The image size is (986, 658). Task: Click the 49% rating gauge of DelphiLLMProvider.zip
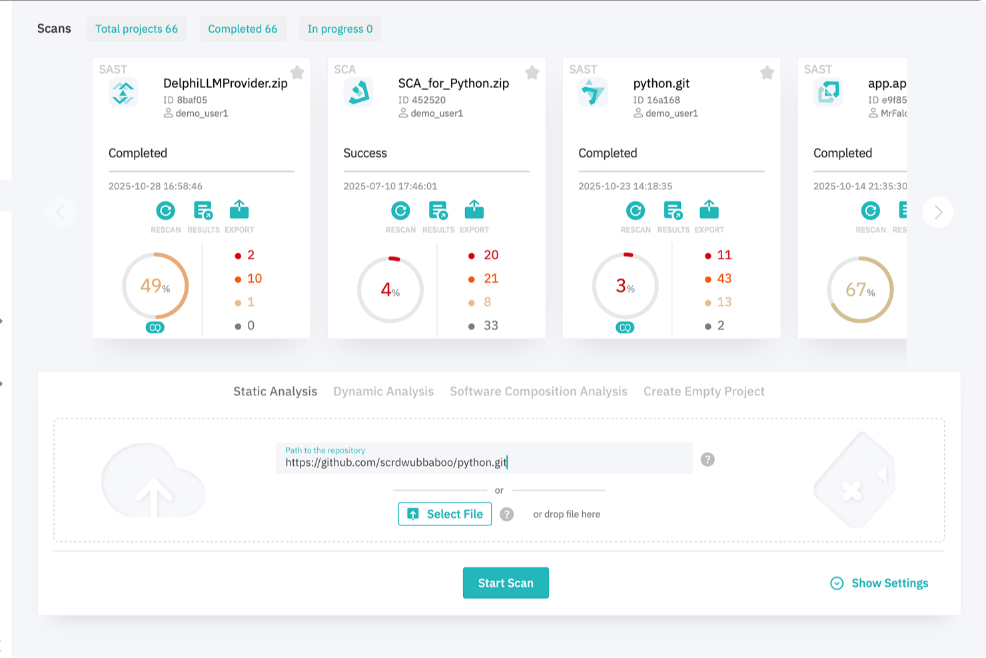155,286
